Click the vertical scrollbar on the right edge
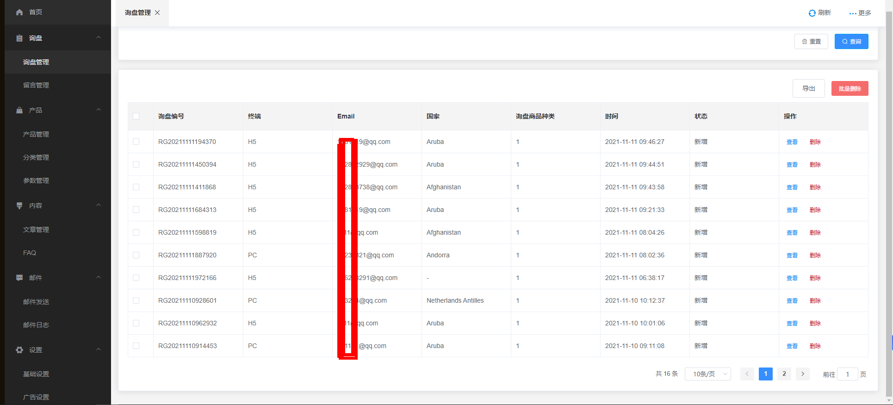The width and height of the screenshot is (893, 405). point(889,204)
